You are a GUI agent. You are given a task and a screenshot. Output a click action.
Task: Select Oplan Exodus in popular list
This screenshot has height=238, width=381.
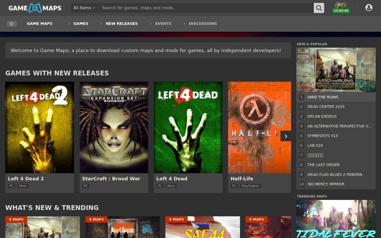[x=336, y=116]
